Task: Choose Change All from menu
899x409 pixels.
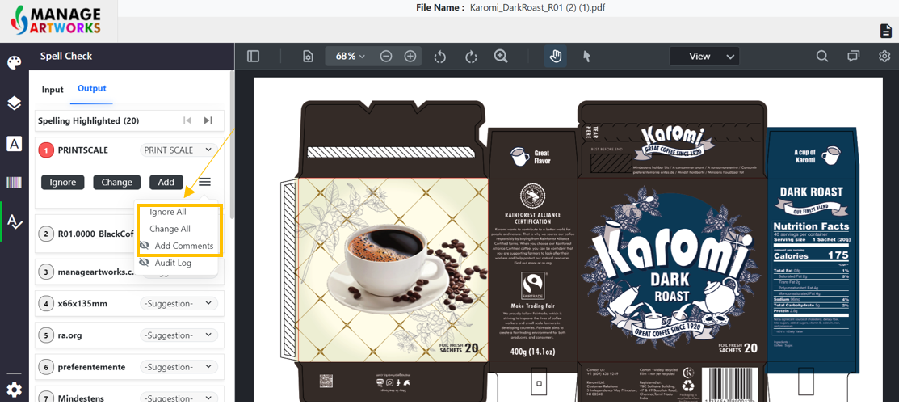Action: click(170, 228)
